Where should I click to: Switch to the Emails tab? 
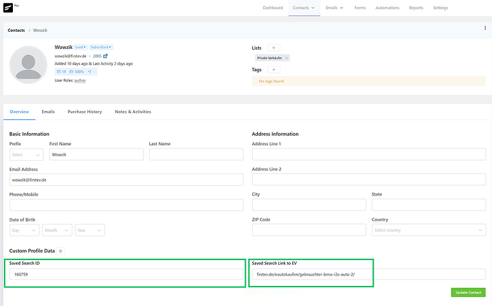pyautogui.click(x=48, y=112)
